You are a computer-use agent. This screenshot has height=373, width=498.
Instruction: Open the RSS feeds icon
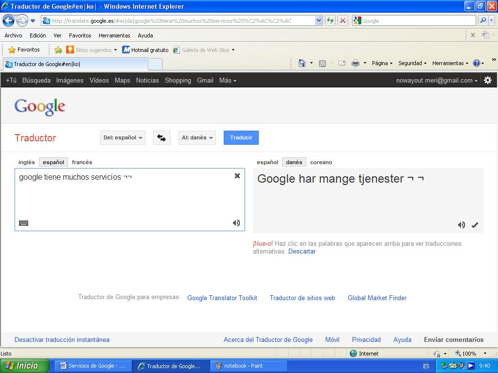322,64
